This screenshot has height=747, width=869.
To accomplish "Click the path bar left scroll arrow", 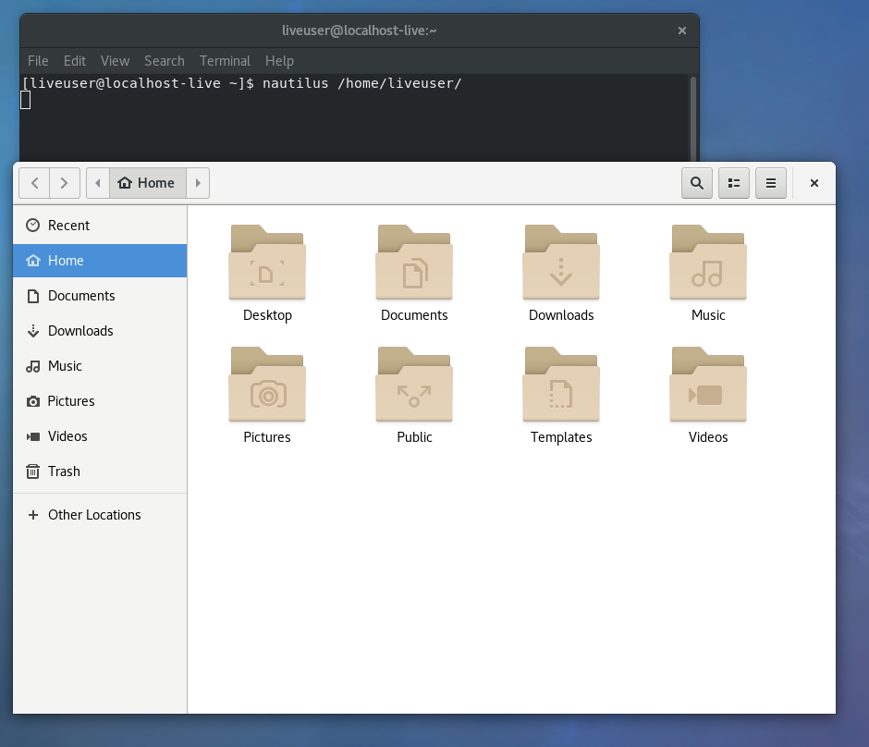I will [98, 183].
